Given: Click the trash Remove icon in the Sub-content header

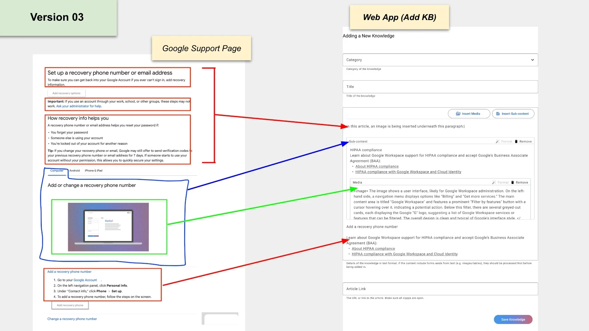Looking at the screenshot, I should click(516, 141).
